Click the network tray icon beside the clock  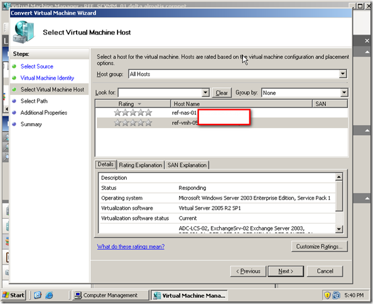(x=336, y=295)
